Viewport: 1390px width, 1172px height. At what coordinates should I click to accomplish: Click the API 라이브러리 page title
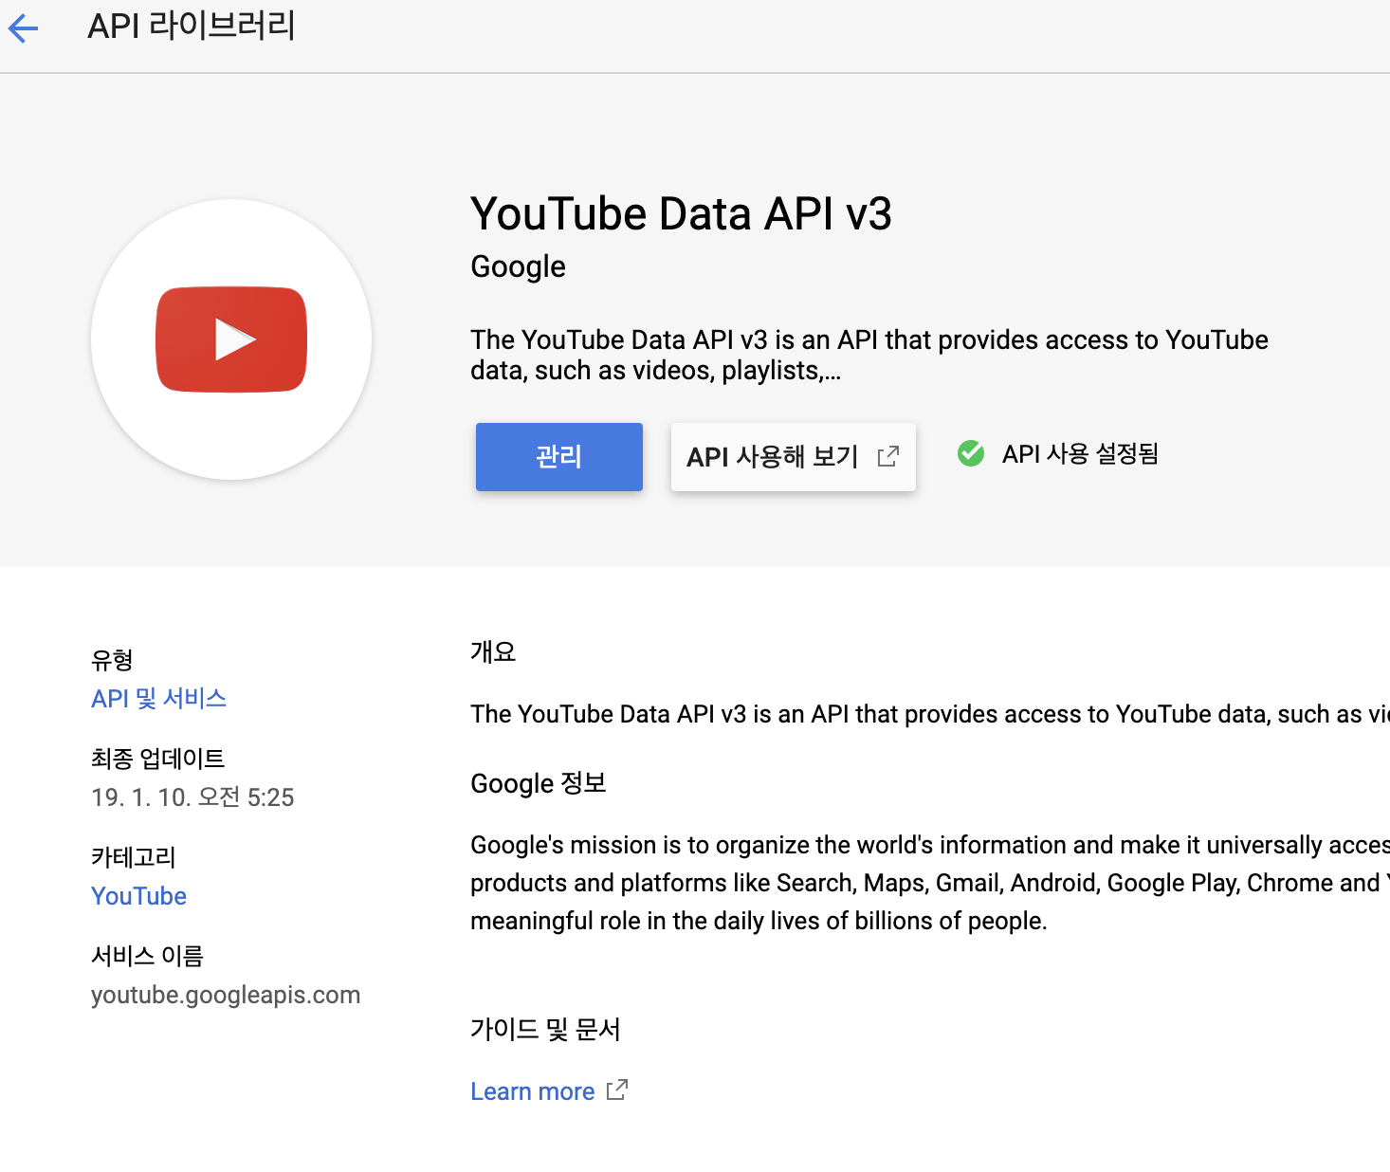point(192,26)
